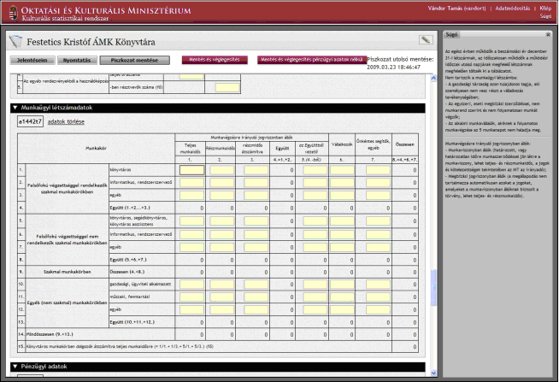
Task: Expand the Pénzügyi adatok section
Action: [x=15, y=367]
